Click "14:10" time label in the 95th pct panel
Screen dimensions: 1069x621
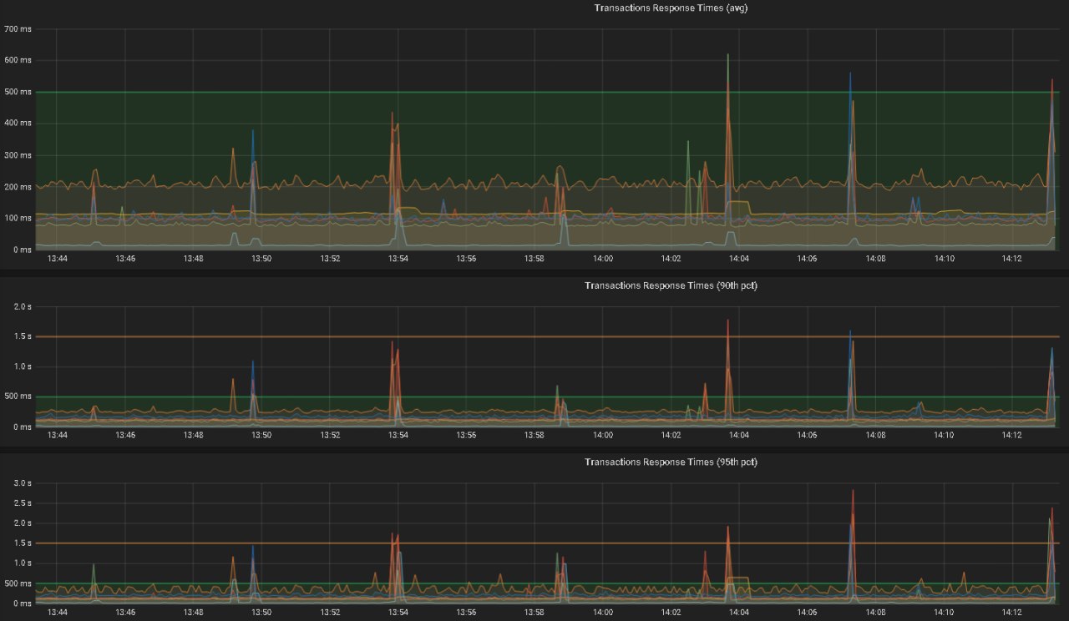click(944, 612)
